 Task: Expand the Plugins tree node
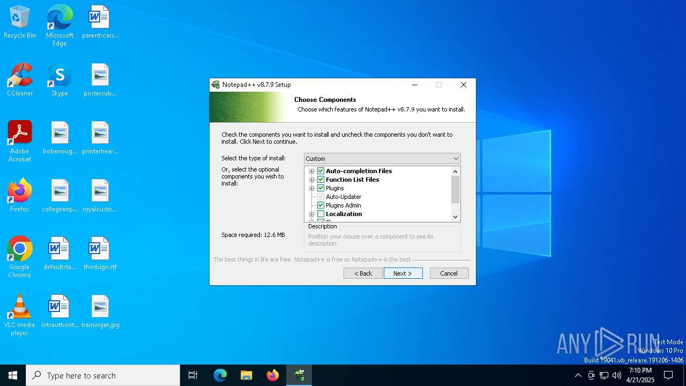(311, 188)
